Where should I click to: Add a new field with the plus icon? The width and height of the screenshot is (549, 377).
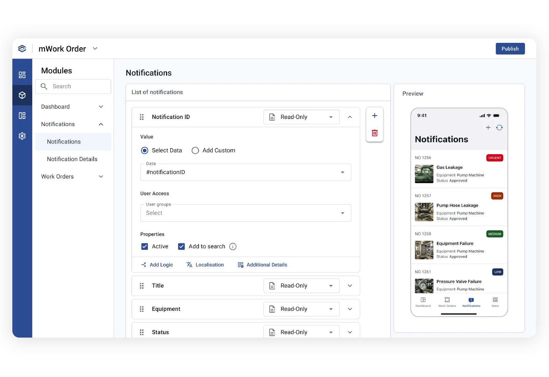tap(375, 116)
